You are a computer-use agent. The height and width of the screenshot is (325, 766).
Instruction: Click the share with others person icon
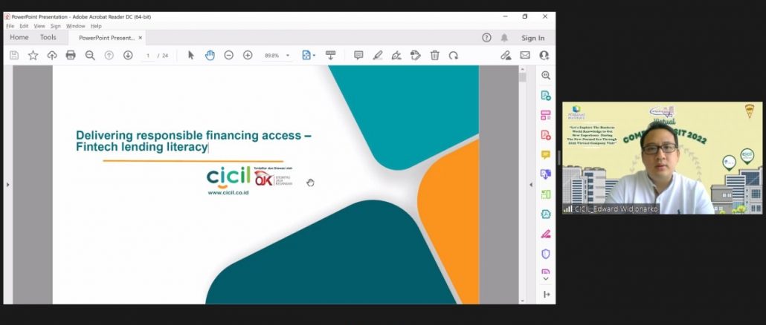pos(544,56)
